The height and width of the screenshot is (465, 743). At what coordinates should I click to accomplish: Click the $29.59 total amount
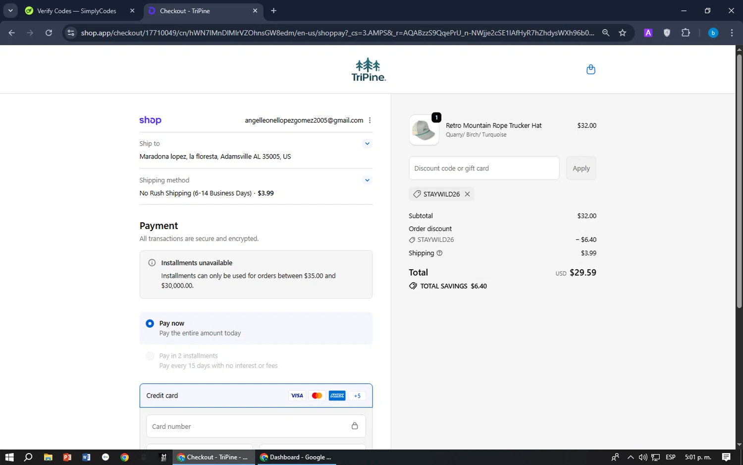point(583,273)
